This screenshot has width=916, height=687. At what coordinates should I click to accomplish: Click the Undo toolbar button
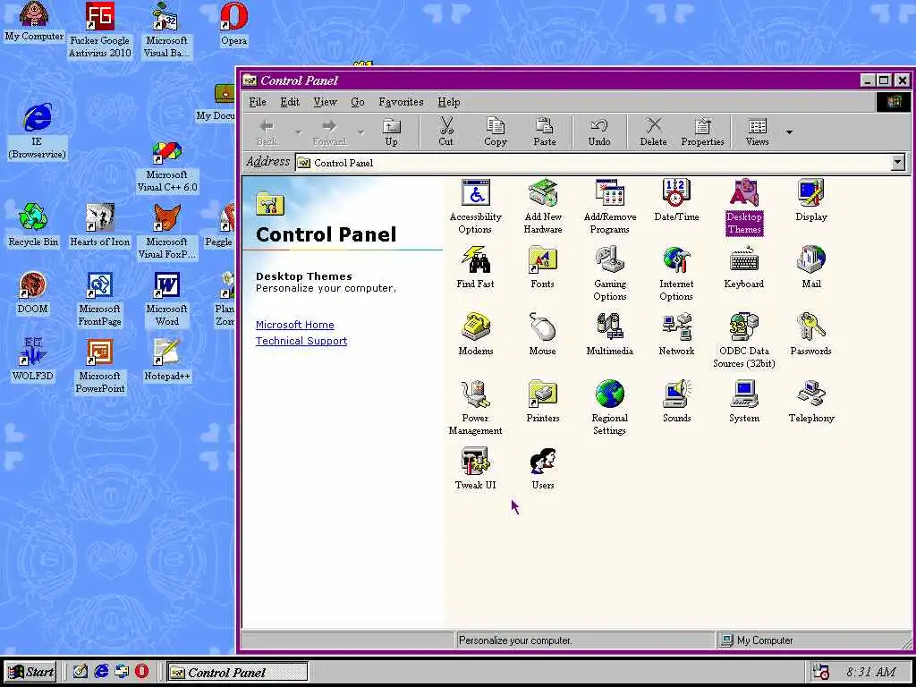(599, 132)
